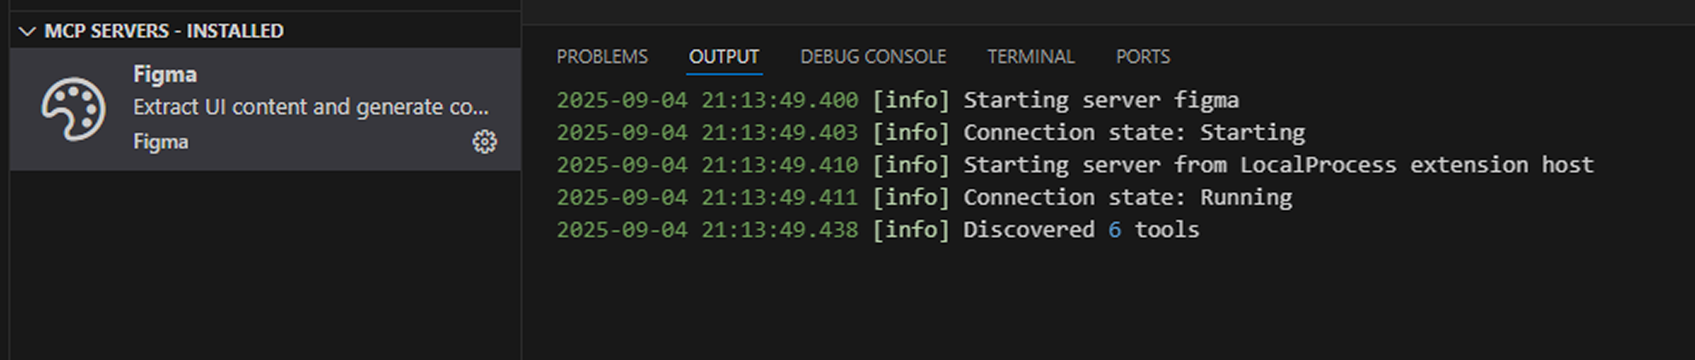1695x360 pixels.
Task: Open the Debug Console tab
Action: (x=873, y=57)
